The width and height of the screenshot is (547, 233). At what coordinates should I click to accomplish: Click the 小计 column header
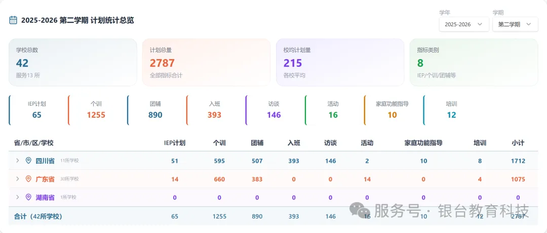pos(518,143)
